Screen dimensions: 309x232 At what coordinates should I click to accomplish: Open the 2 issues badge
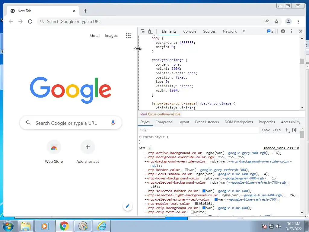pyautogui.click(x=270, y=31)
